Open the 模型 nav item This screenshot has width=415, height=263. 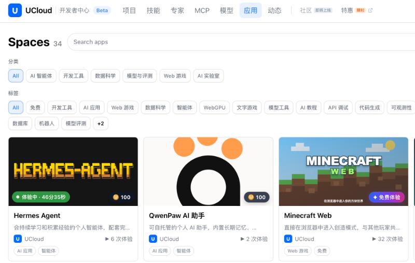[x=227, y=10]
